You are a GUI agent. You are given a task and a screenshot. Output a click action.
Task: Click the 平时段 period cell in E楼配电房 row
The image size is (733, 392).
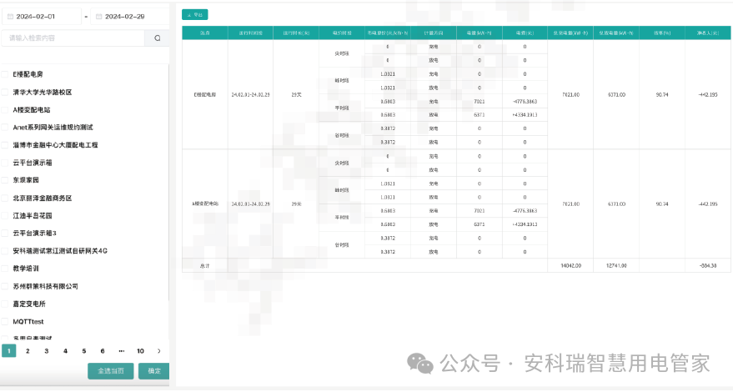tap(342, 108)
